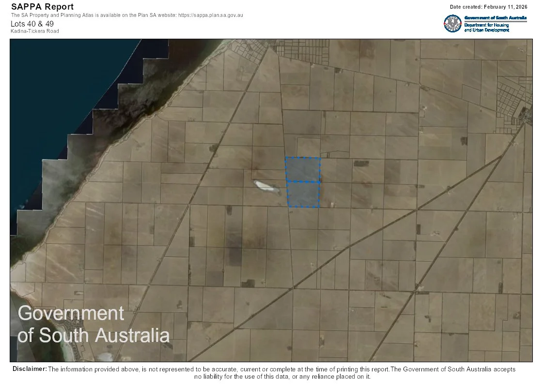
Task: Click the Department for Housing and Urban Development text
Action: 486,27
